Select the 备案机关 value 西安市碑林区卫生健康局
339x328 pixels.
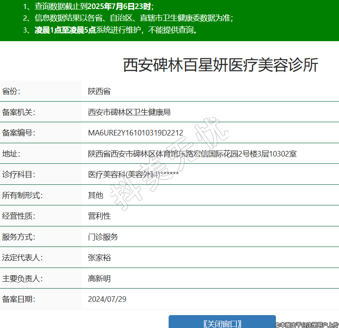coord(129,112)
